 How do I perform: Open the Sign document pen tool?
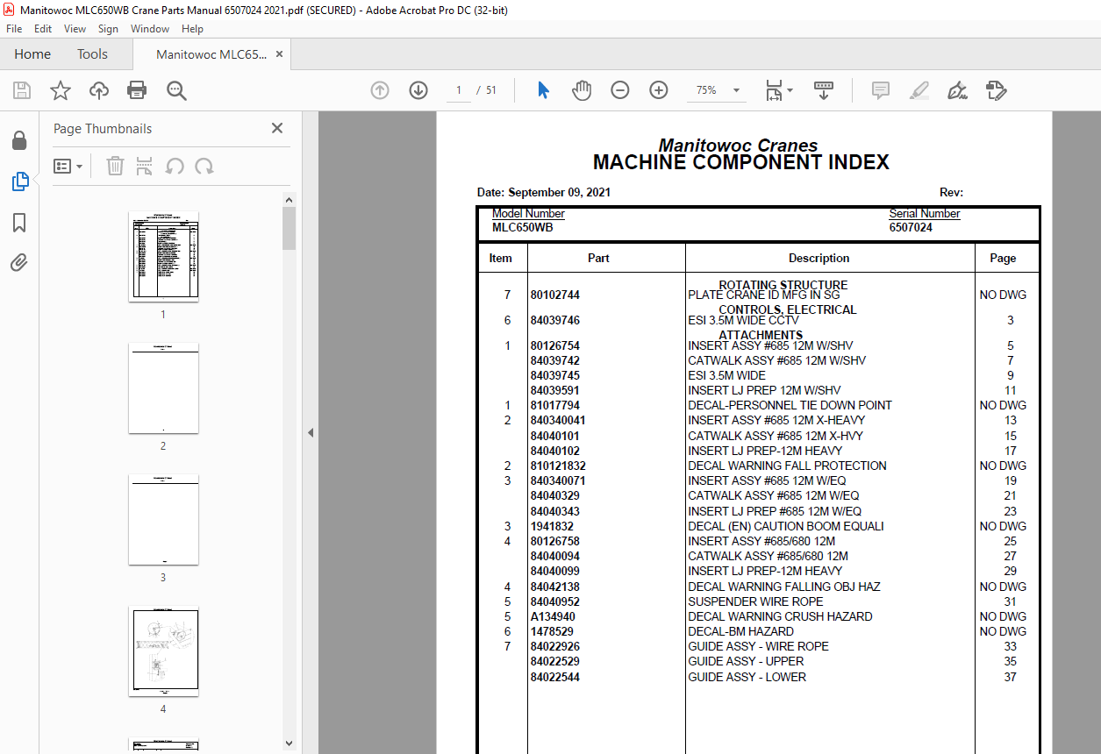click(957, 90)
